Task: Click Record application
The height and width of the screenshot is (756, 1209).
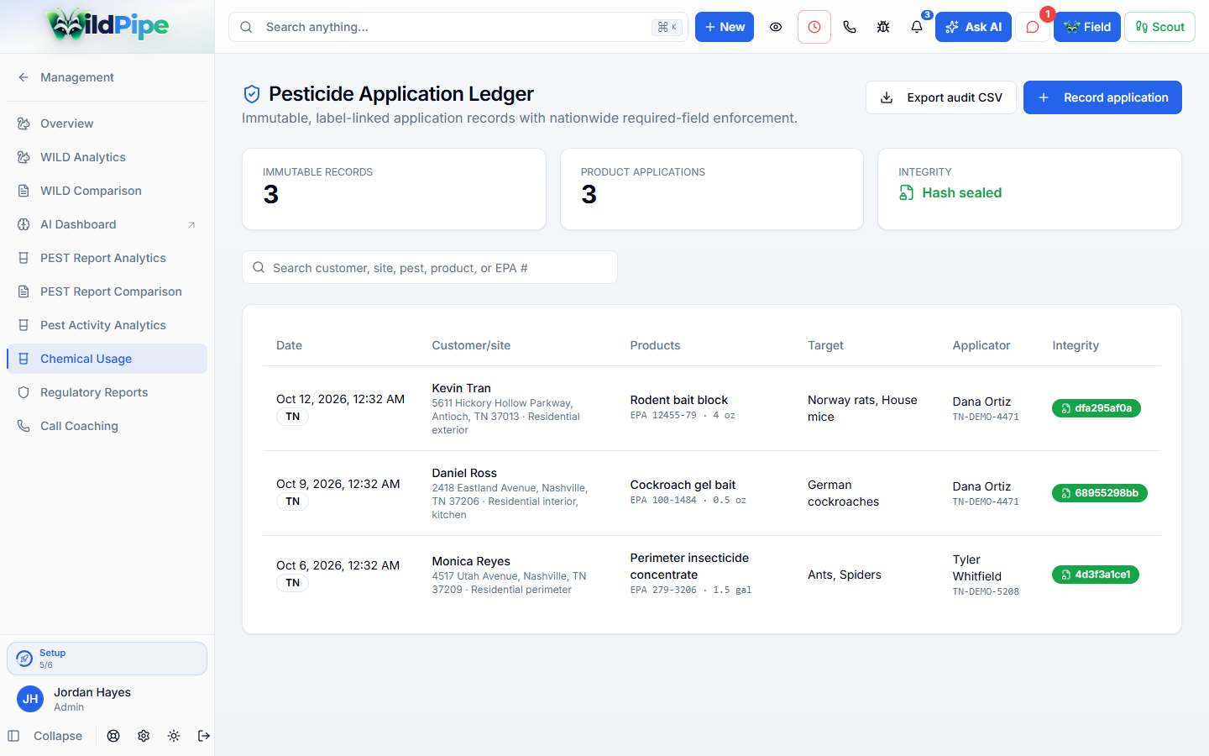Action: 1102,97
